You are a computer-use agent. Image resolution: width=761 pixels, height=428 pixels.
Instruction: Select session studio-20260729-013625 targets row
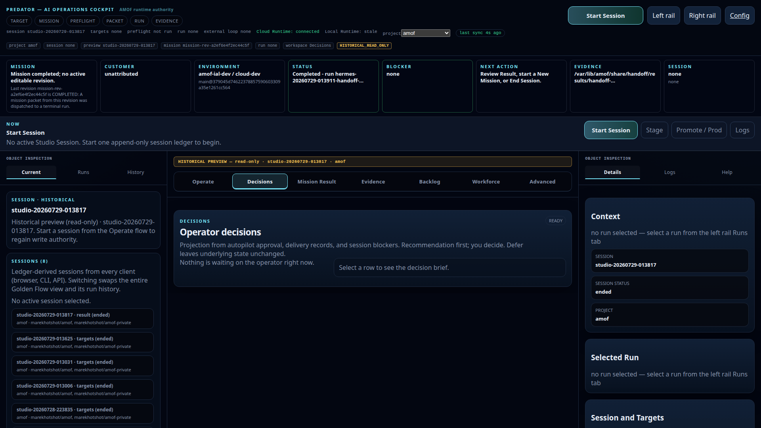tap(82, 342)
